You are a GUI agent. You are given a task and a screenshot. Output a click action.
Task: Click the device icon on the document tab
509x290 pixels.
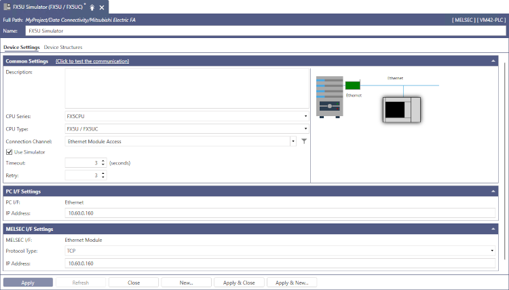tap(7, 7)
